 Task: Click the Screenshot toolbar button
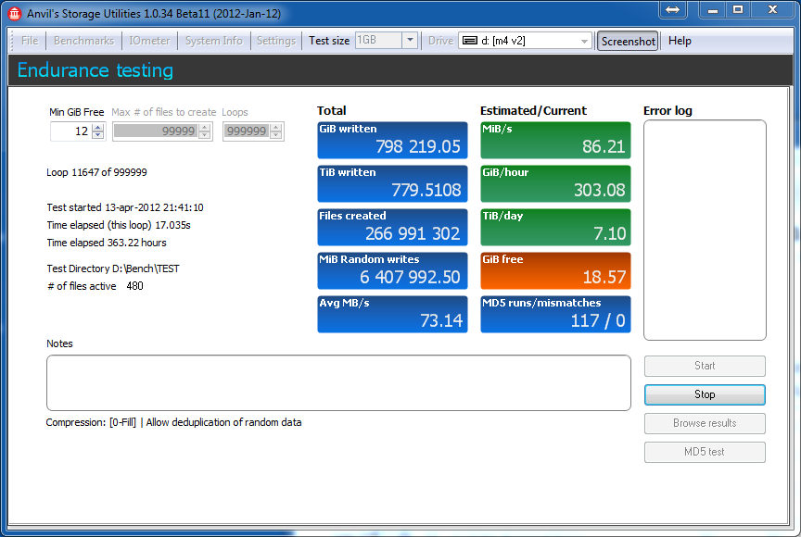(x=628, y=42)
